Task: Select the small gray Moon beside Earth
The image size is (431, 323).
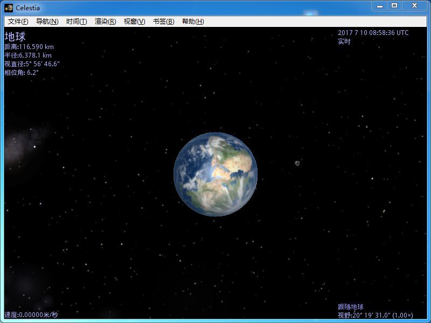Action: click(297, 163)
